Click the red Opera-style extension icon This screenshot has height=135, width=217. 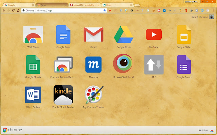[x=159, y=10]
